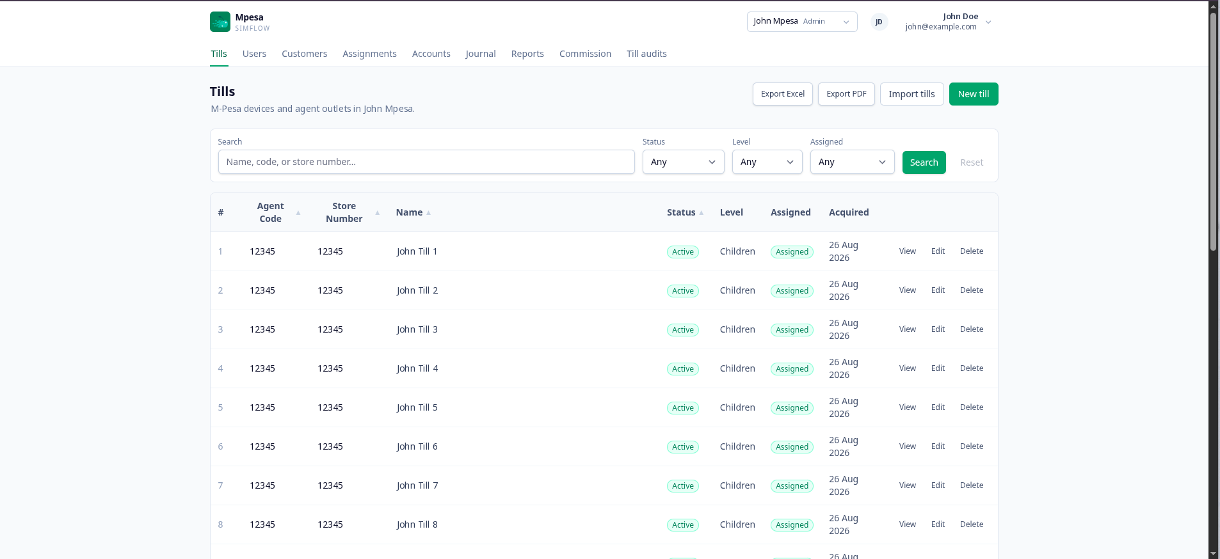The width and height of the screenshot is (1220, 559).
Task: Open the Assigned filter dropdown
Action: coord(853,162)
